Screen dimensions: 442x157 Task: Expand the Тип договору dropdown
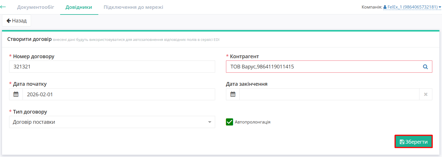pos(209,122)
